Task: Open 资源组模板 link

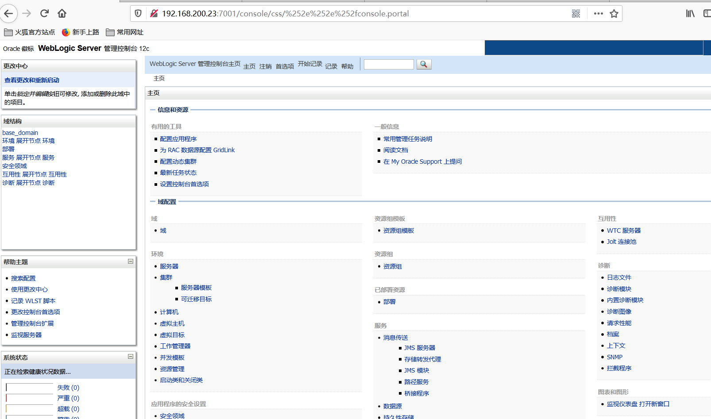Action: tap(399, 231)
